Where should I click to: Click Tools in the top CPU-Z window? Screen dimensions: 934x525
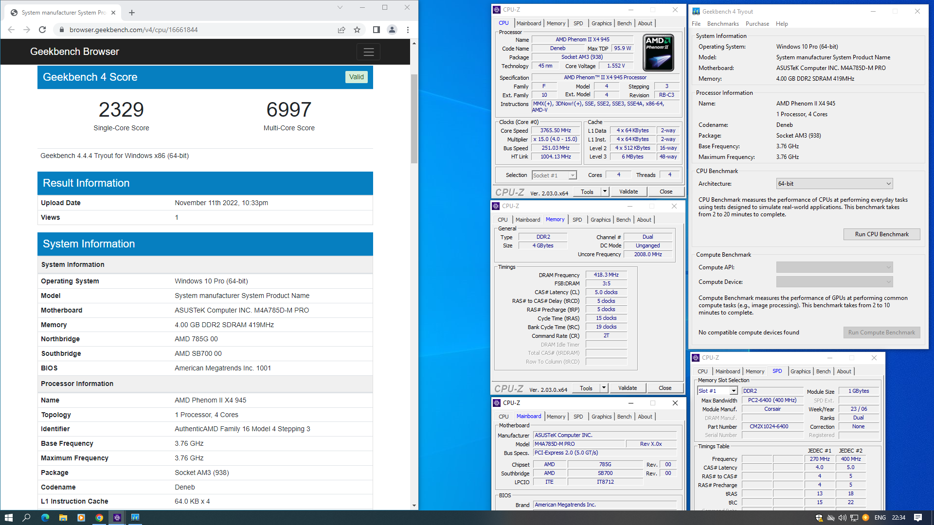(587, 192)
